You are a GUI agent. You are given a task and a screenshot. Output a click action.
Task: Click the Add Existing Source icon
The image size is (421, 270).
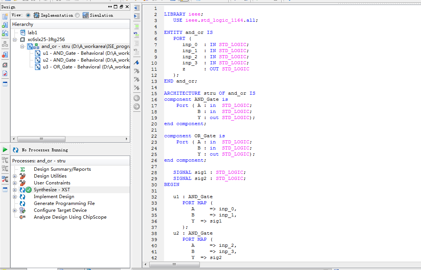[5, 25]
